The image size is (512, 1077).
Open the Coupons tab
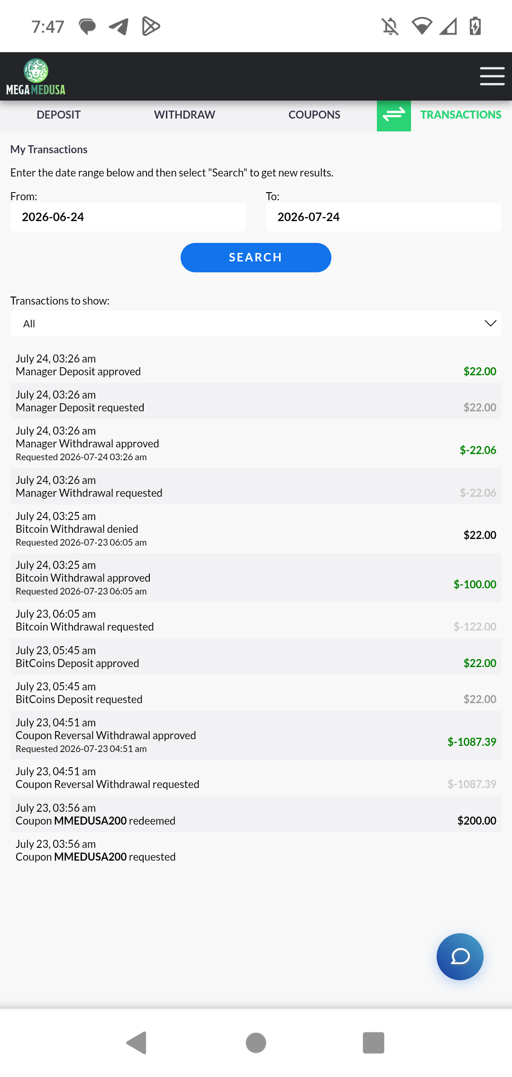pyautogui.click(x=314, y=115)
